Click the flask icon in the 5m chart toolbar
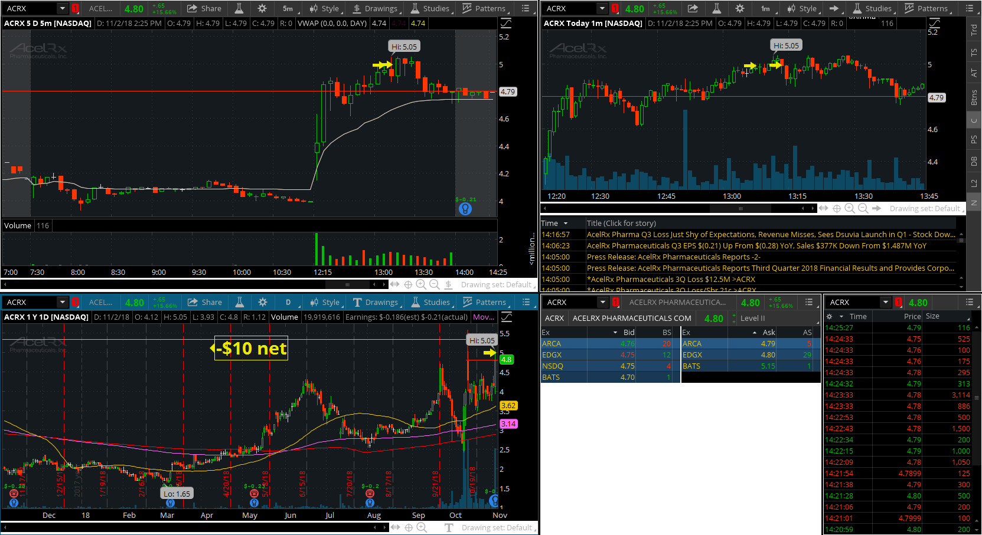Screen dimensions: 982x535 pyautogui.click(x=239, y=8)
